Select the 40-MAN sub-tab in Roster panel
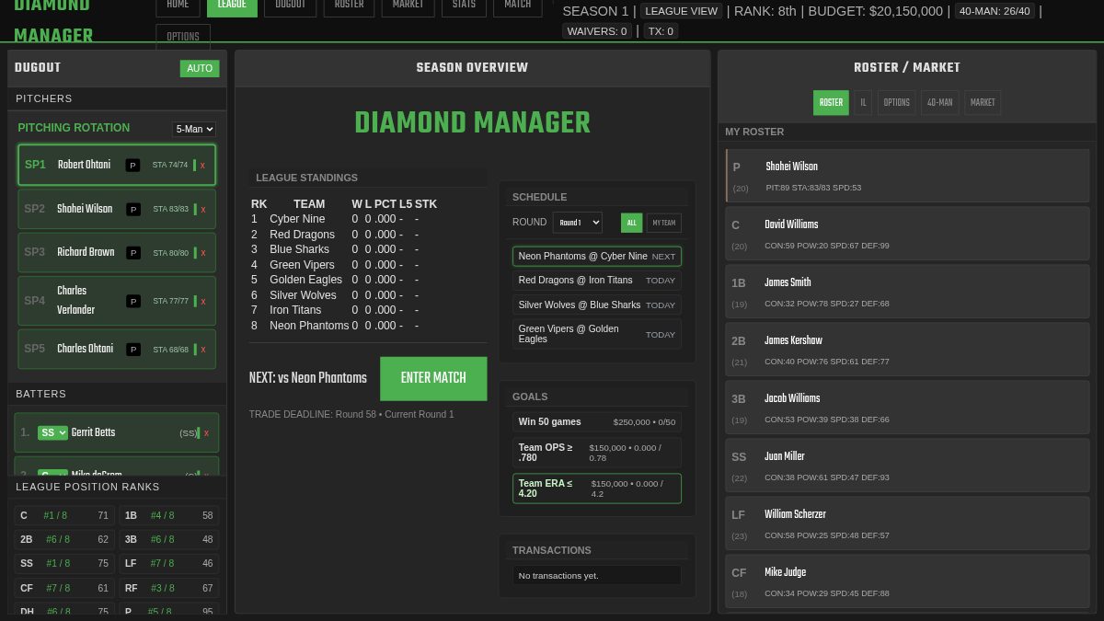The width and height of the screenshot is (1104, 621). (x=939, y=103)
